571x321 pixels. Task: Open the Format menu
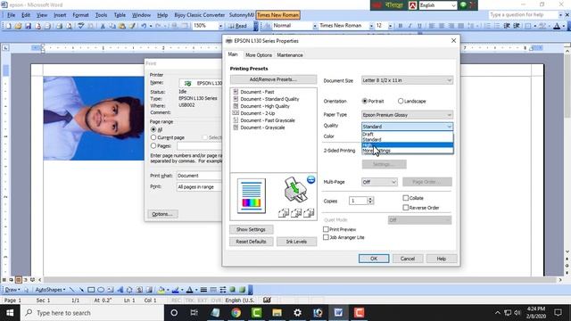(x=80, y=15)
